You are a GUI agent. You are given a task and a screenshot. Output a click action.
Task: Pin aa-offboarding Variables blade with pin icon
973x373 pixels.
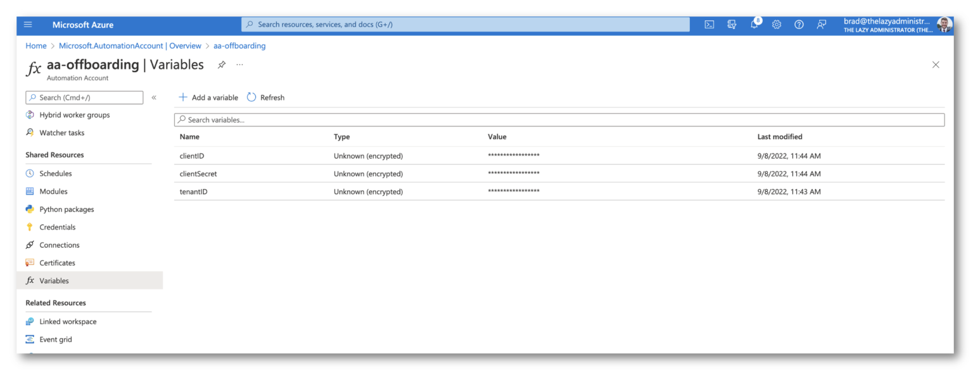pyautogui.click(x=222, y=64)
